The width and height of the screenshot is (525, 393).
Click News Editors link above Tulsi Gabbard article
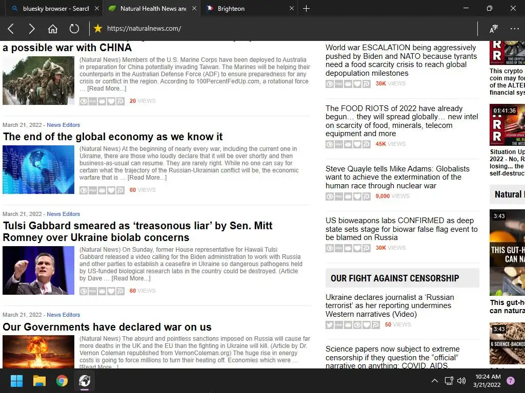pos(63,214)
